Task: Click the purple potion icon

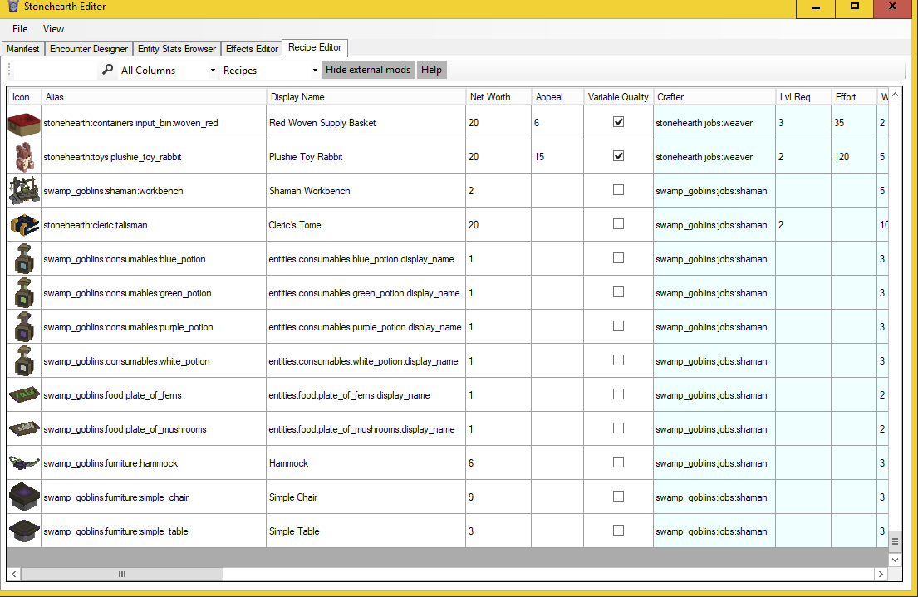Action: click(24, 326)
